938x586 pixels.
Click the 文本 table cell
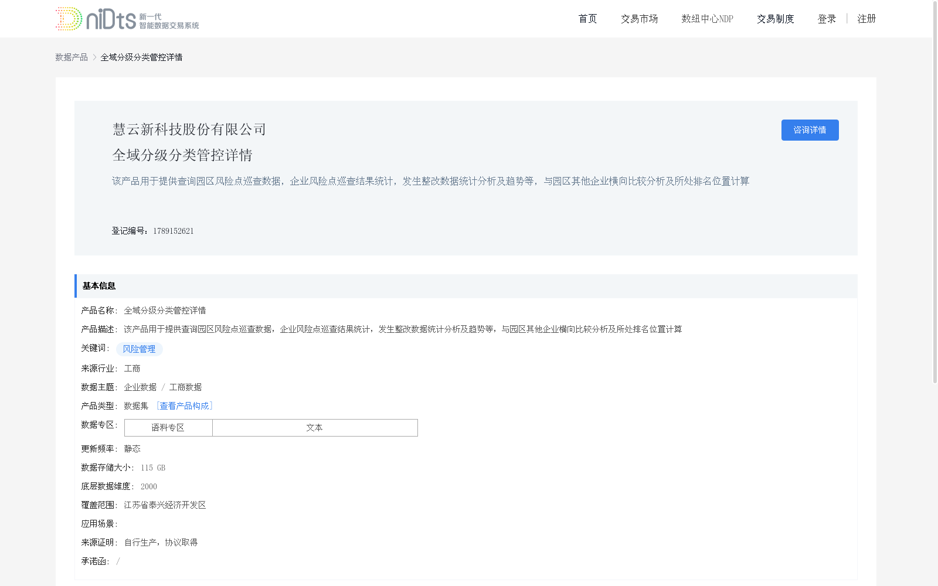315,428
